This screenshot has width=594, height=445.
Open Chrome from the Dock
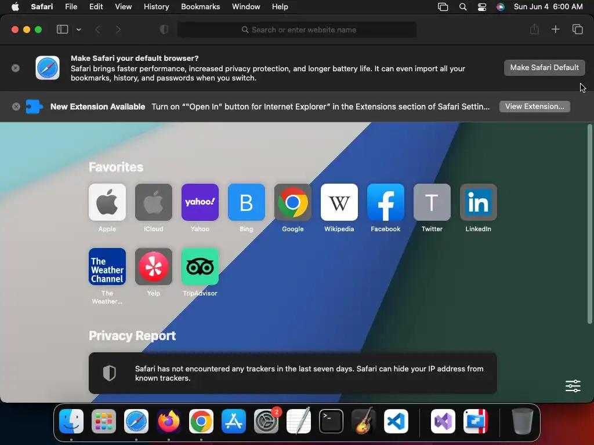click(201, 421)
